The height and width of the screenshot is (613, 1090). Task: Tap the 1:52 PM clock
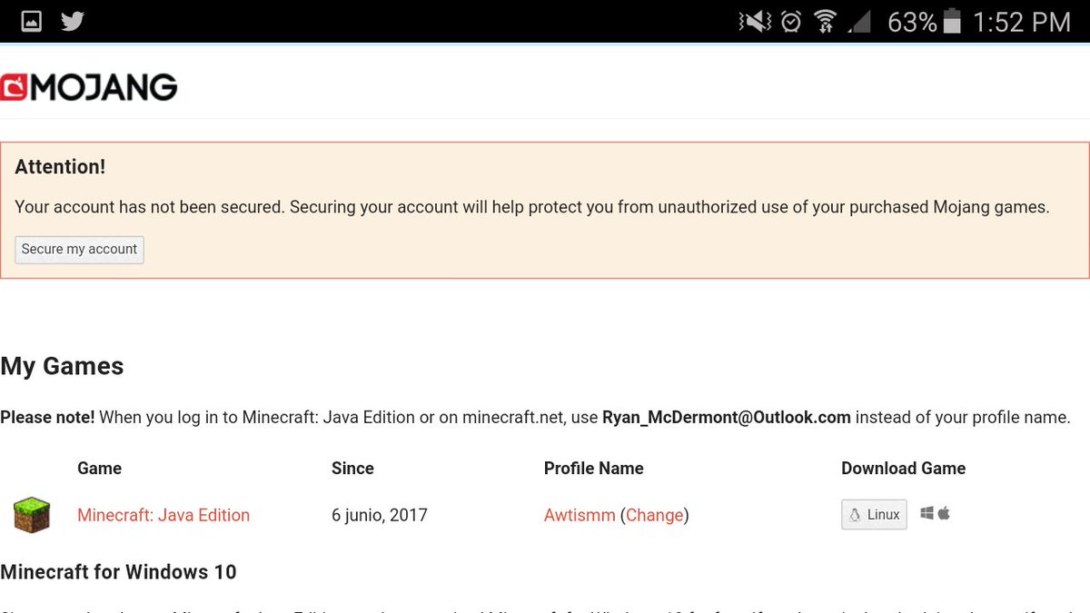pos(1022,22)
